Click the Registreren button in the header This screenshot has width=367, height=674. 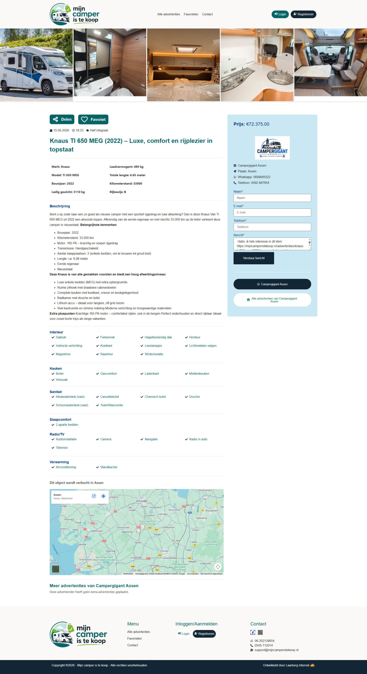click(303, 14)
